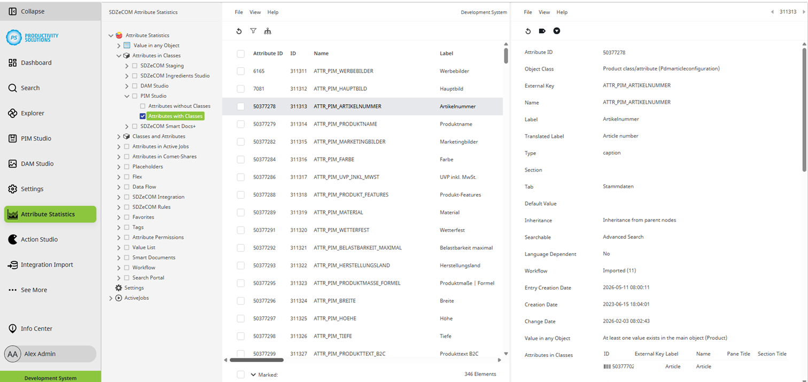Expand the DAM Studio tree node
This screenshot has width=808, height=382.
[127, 86]
